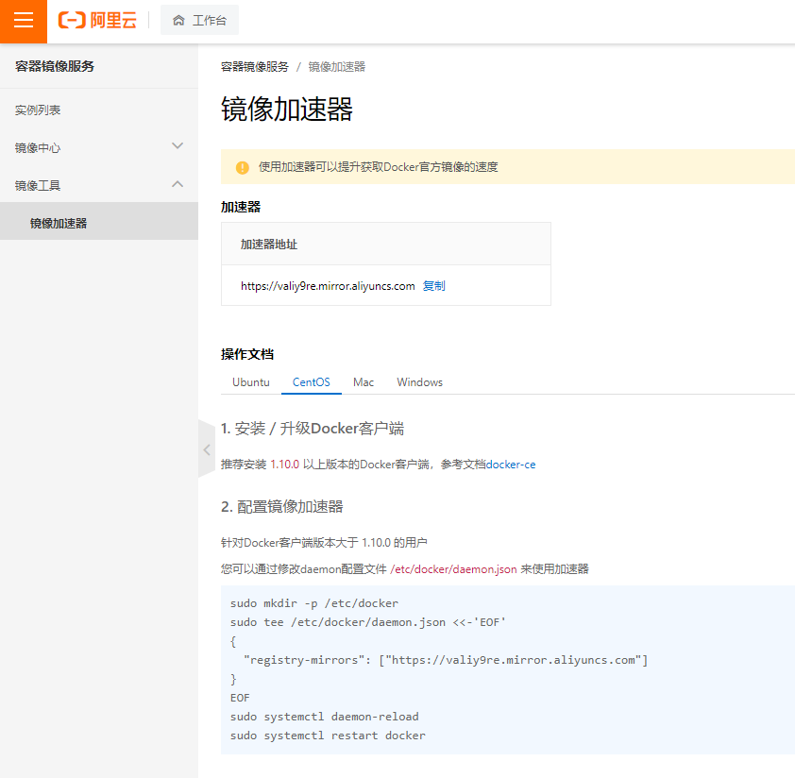This screenshot has height=778, width=795.
Task: Open the docker-ce documentation link
Action: 511,465
